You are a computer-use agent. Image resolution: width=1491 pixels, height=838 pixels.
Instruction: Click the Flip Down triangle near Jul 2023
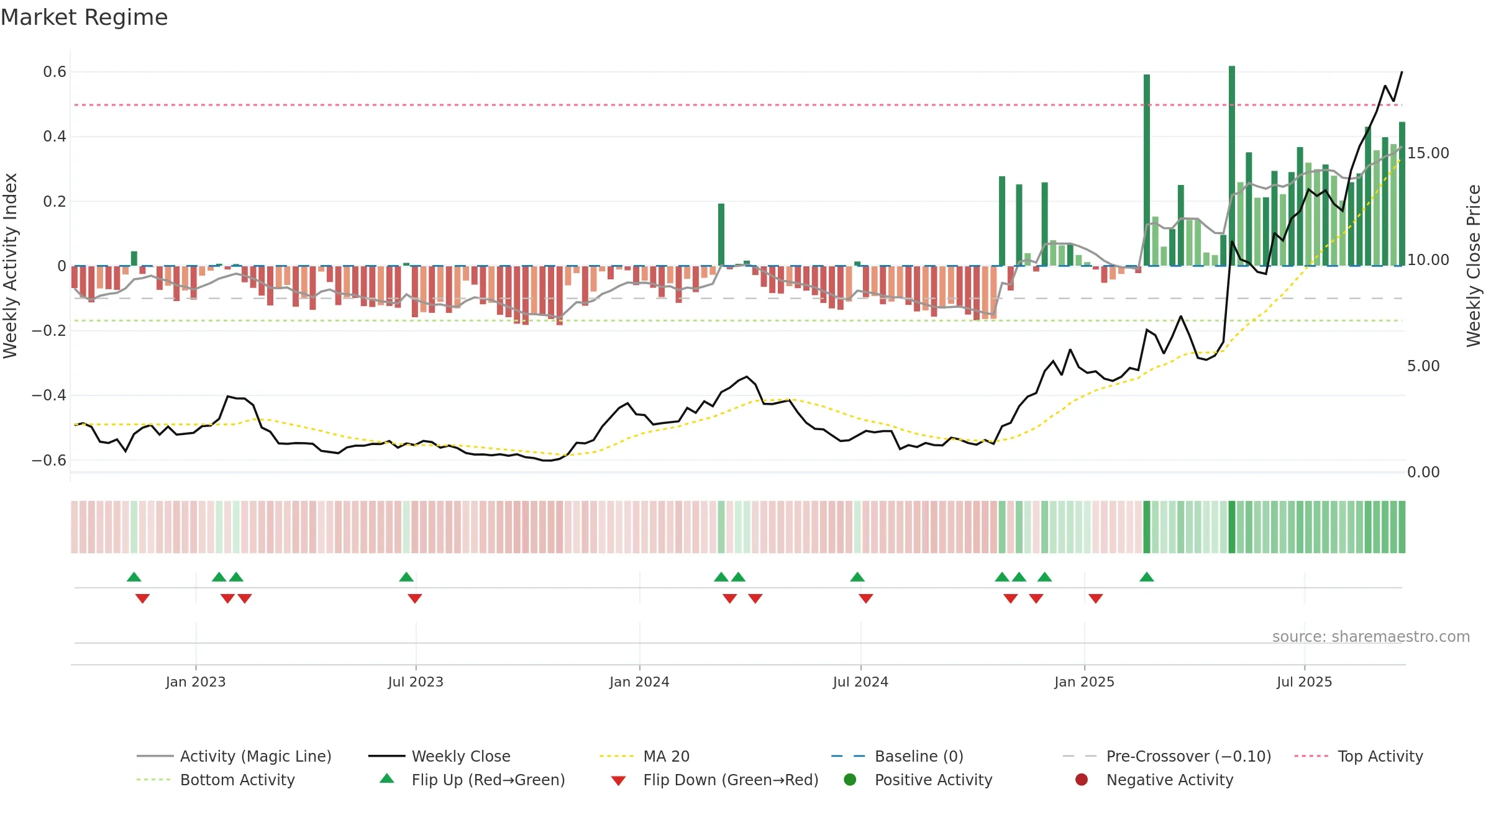tap(415, 598)
